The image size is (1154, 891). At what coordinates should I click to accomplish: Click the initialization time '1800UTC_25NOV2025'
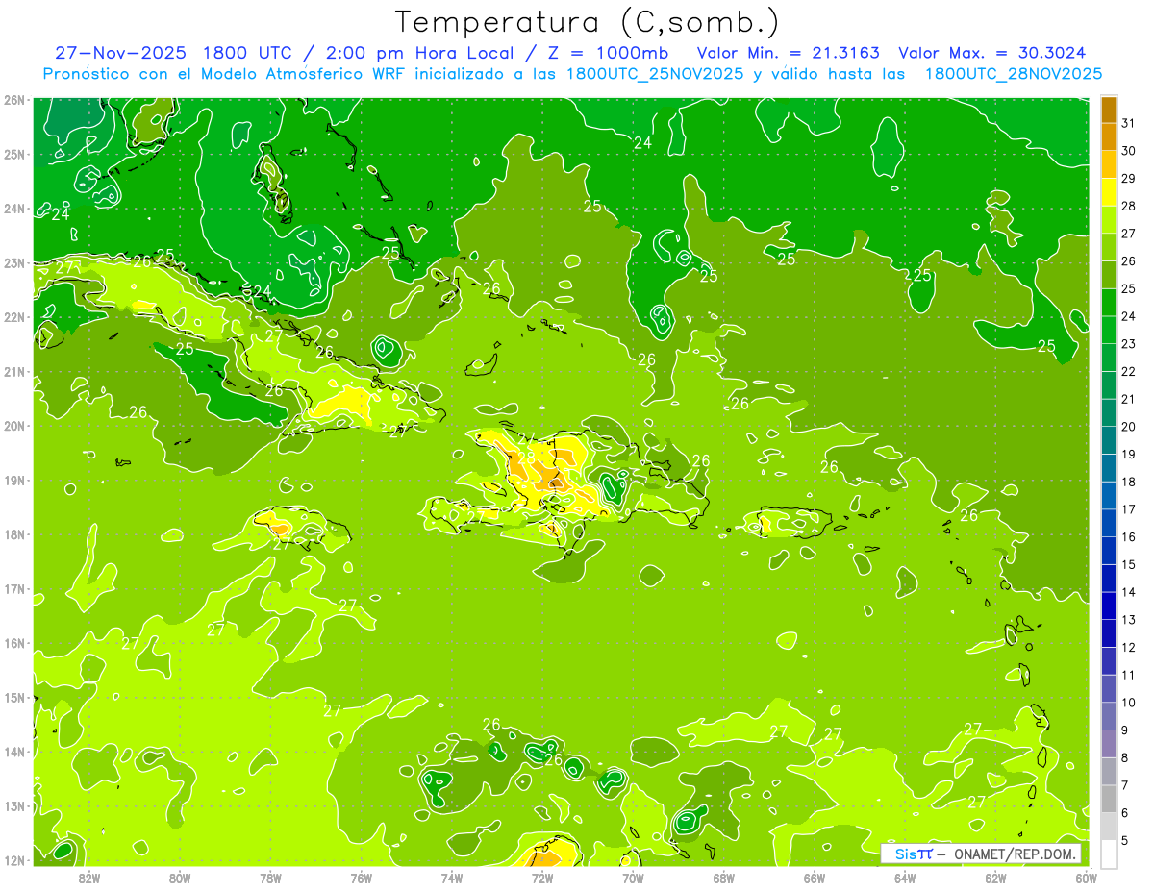tap(654, 74)
